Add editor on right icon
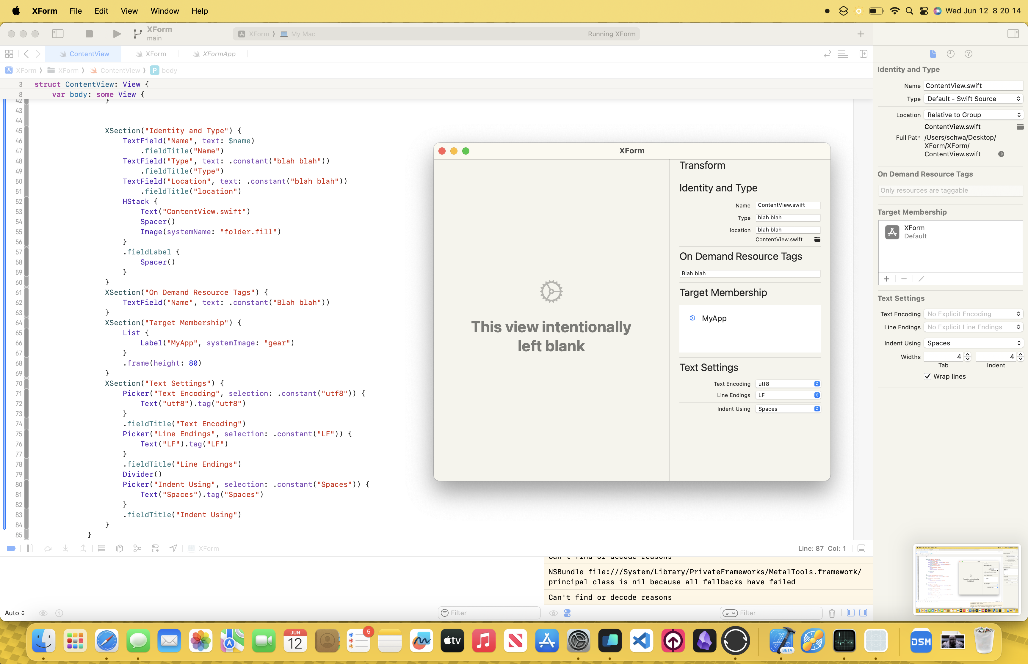Image resolution: width=1028 pixels, height=664 pixels. point(863,54)
